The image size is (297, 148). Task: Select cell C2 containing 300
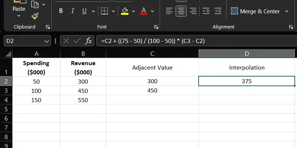pyautogui.click(x=152, y=81)
